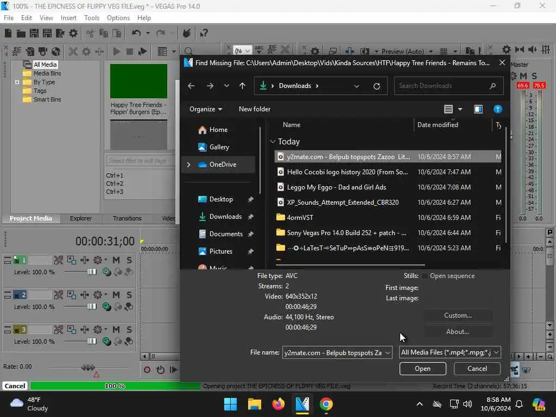Go up one folder level
This screenshot has height=417, width=556.
click(242, 86)
